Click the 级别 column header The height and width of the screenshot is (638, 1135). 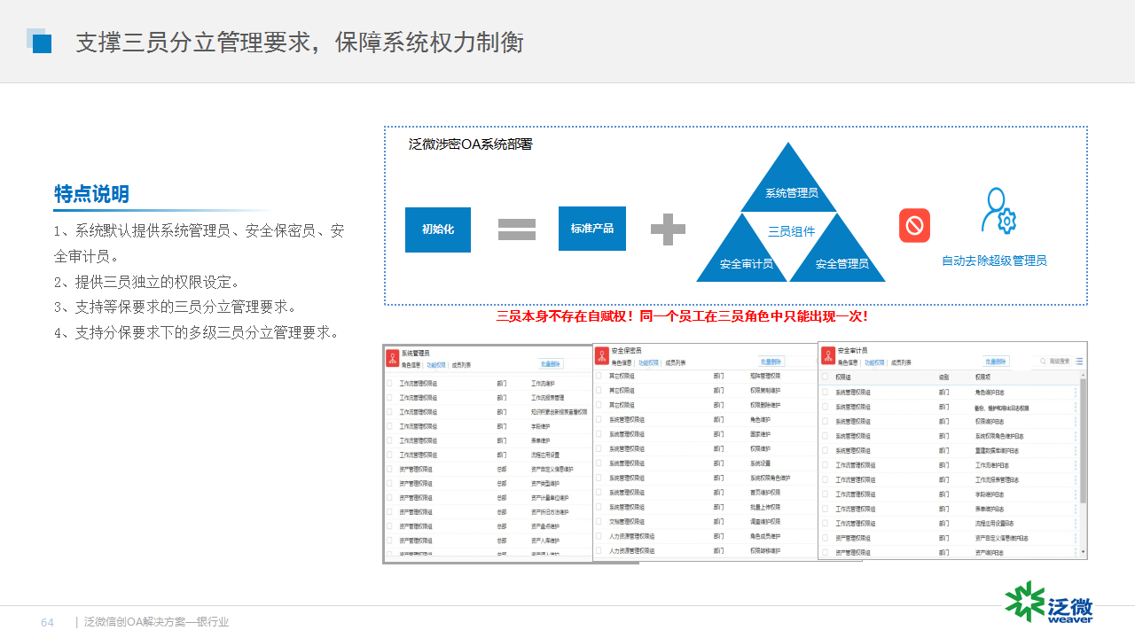pos(944,377)
